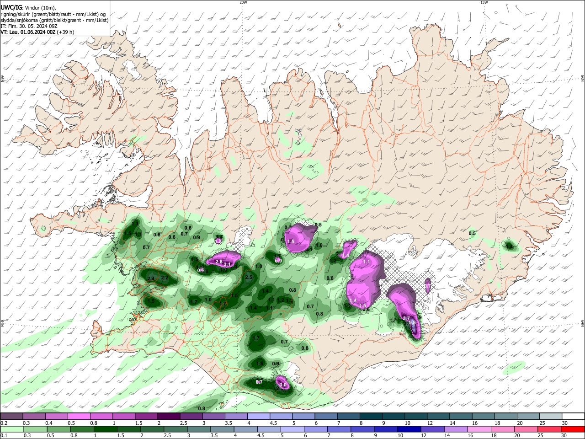Click the '0.2' label under the upper scale

tap(3, 423)
